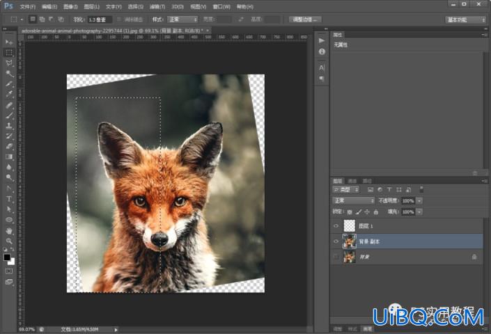The width and height of the screenshot is (491, 334).
Task: Filter layers by adjustment type
Action: click(380, 189)
